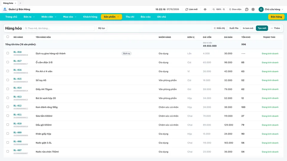Tick checkbox for Bút bi xanh hộp 20
This screenshot has width=287, height=161.
pyautogui.click(x=8, y=98)
